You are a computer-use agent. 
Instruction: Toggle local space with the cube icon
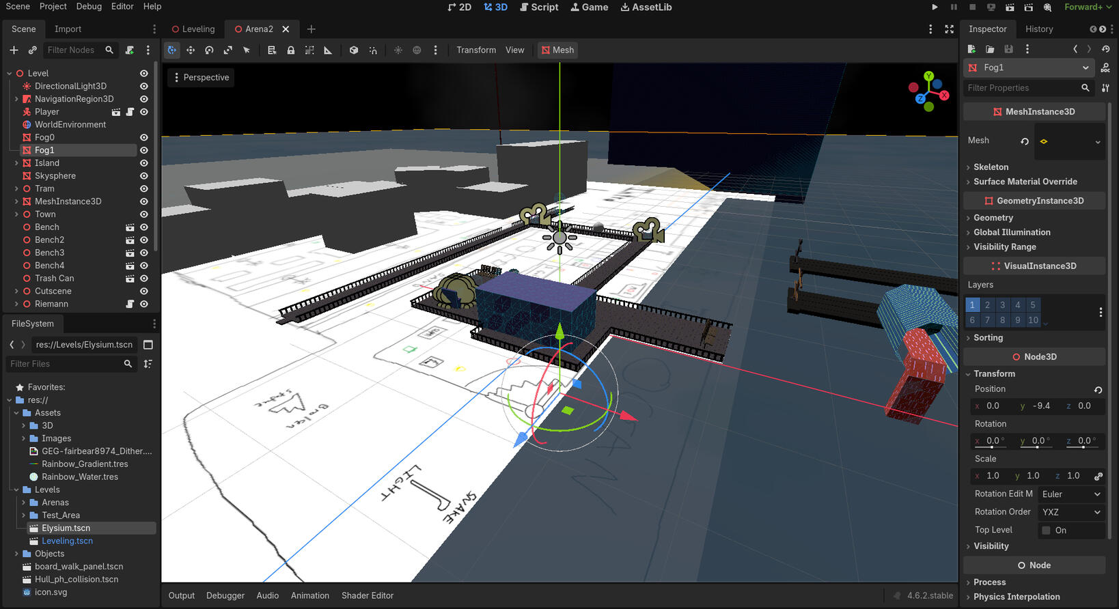point(354,50)
